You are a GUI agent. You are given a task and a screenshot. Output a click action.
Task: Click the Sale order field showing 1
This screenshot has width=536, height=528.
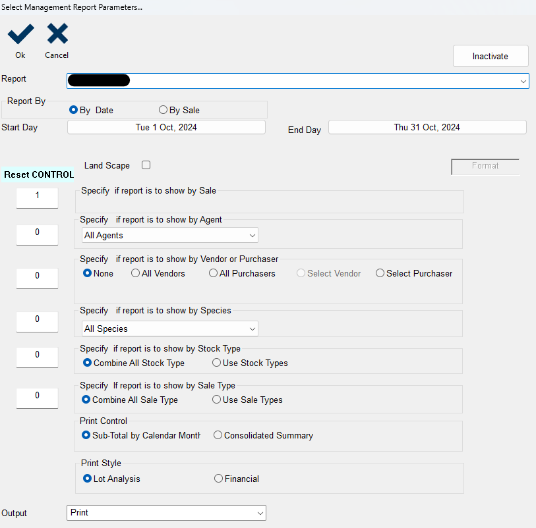point(38,198)
